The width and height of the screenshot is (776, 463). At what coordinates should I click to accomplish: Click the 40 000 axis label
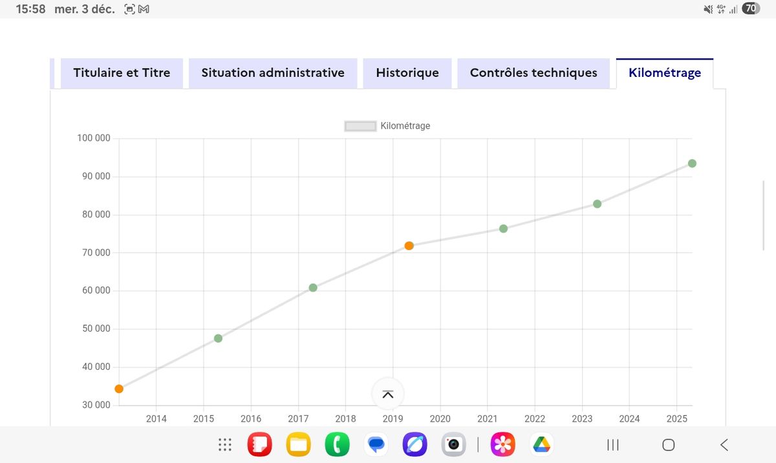pyautogui.click(x=96, y=367)
